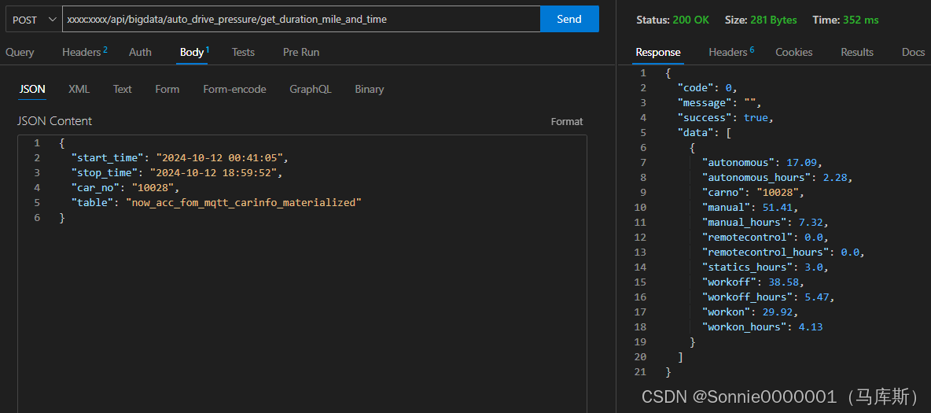Viewport: 931px width, 413px height.
Task: Open the Docs tab
Action: coord(913,53)
